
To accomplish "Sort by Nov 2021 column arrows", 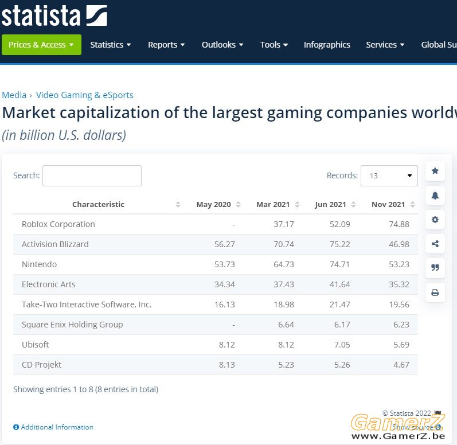I will click(412, 204).
